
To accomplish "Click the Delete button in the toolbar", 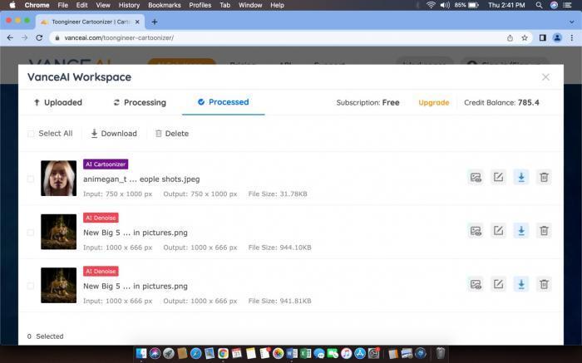I will click(172, 134).
